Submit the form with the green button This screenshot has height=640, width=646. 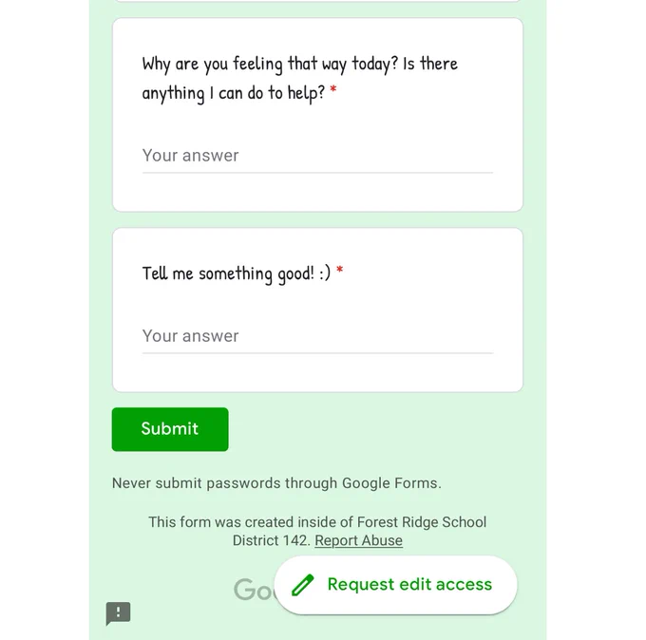tap(170, 429)
